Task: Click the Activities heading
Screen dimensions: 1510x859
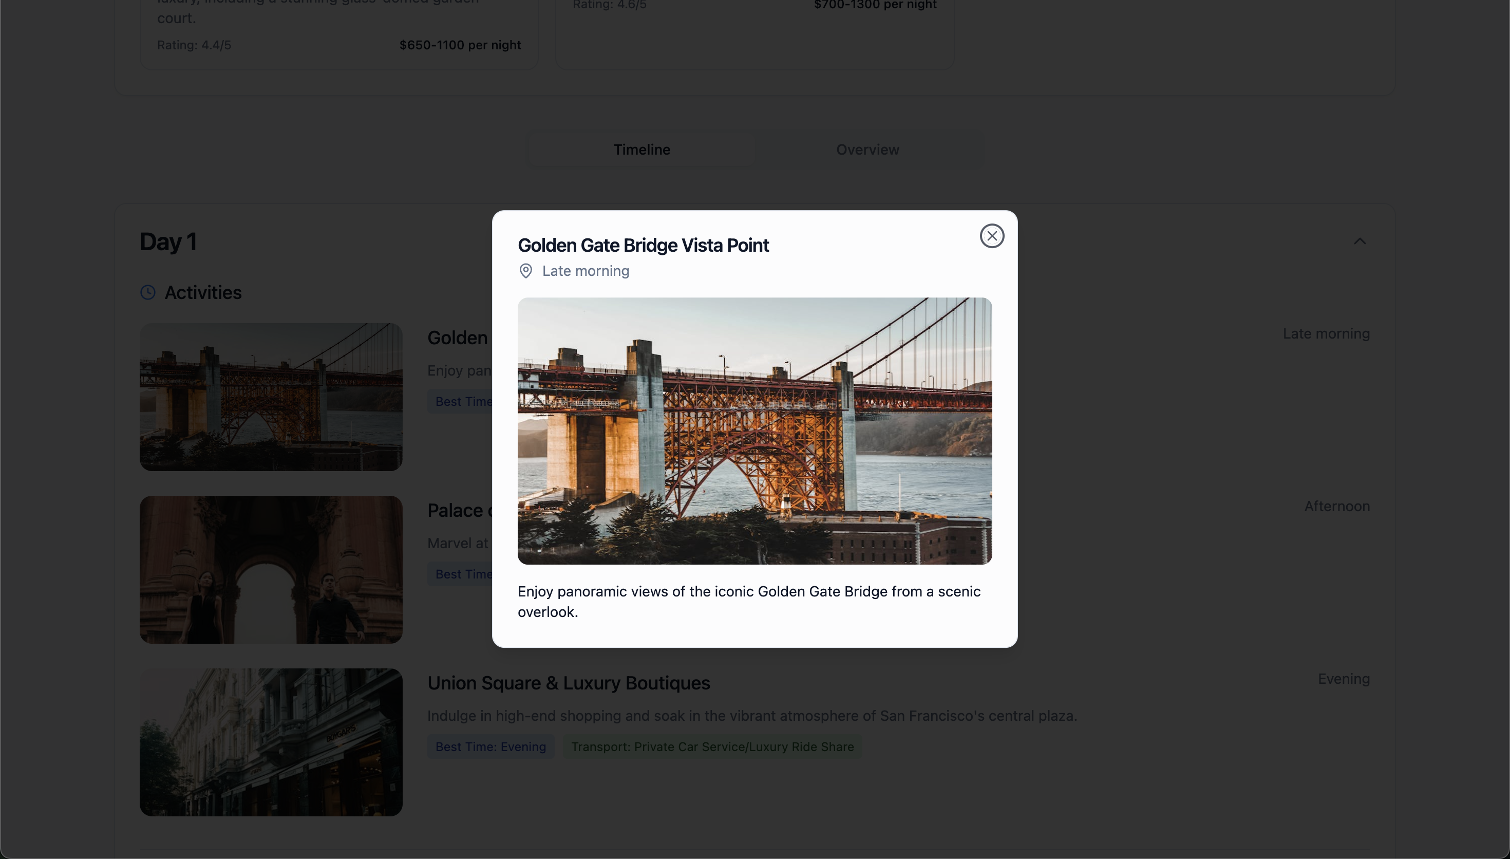Action: [x=203, y=293]
